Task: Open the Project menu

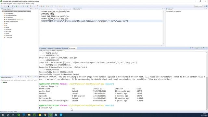Action: click(19, 4)
